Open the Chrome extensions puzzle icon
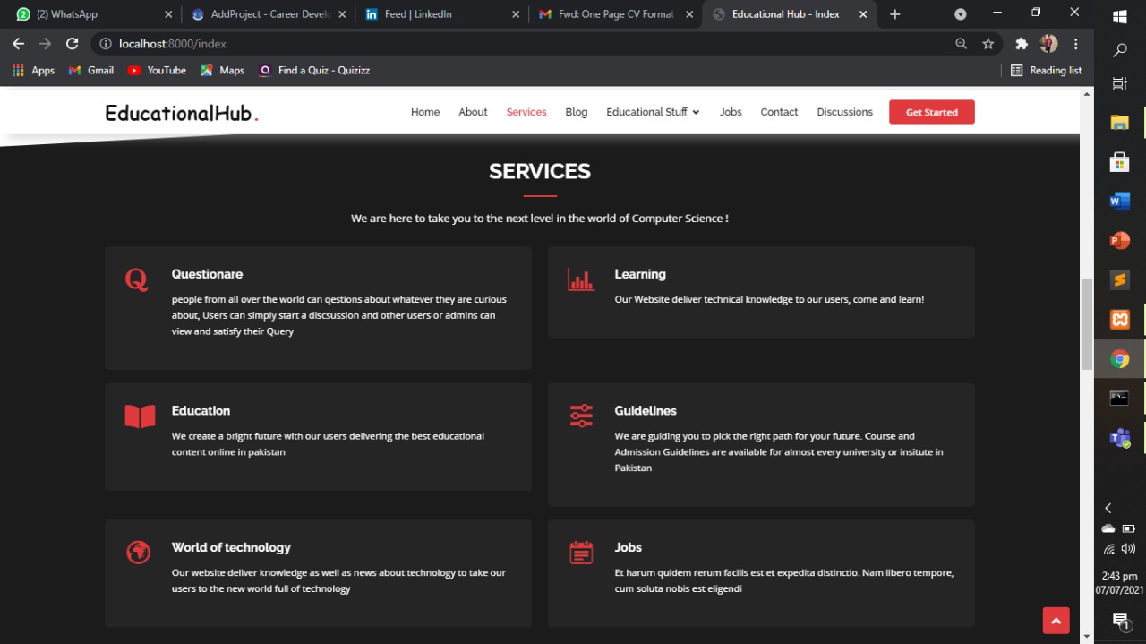1146x644 pixels. pyautogui.click(x=1021, y=44)
